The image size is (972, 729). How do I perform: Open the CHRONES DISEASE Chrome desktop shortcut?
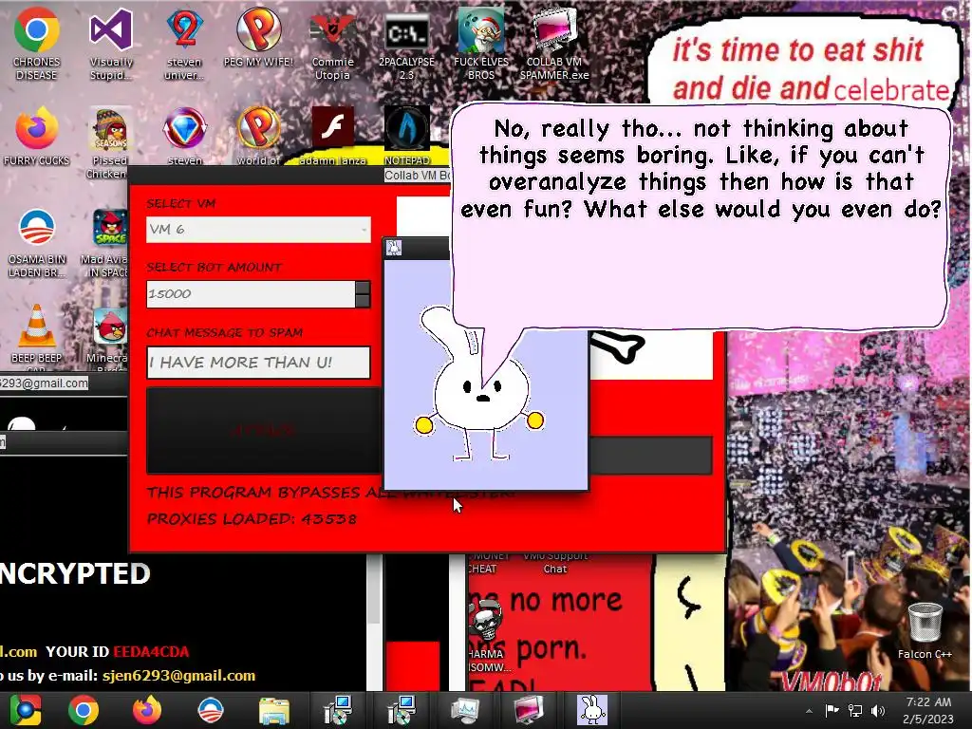[x=37, y=44]
